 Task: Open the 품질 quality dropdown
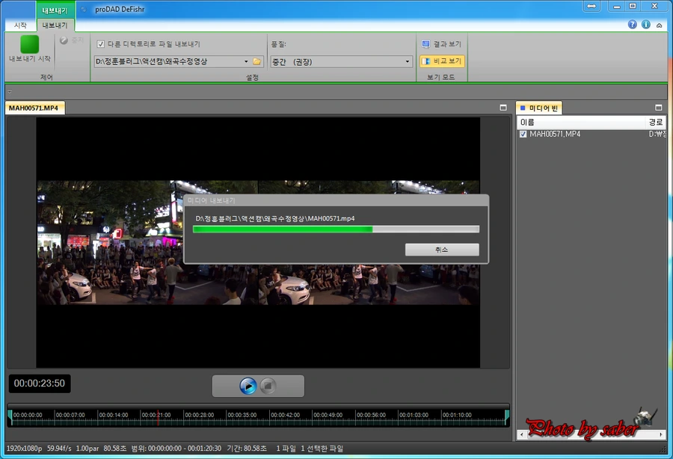(407, 62)
